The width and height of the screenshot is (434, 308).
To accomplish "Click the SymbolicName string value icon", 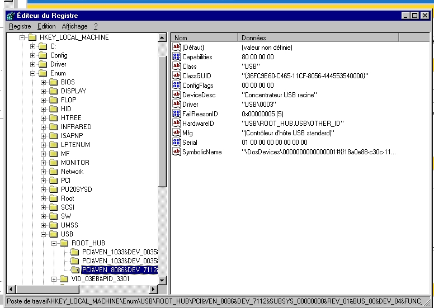I will pyautogui.click(x=177, y=151).
